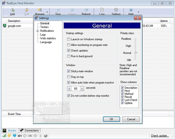This screenshot has height=139, width=175.
Task: Click the gray clipboard status bar icon
Action: tap(40, 136)
